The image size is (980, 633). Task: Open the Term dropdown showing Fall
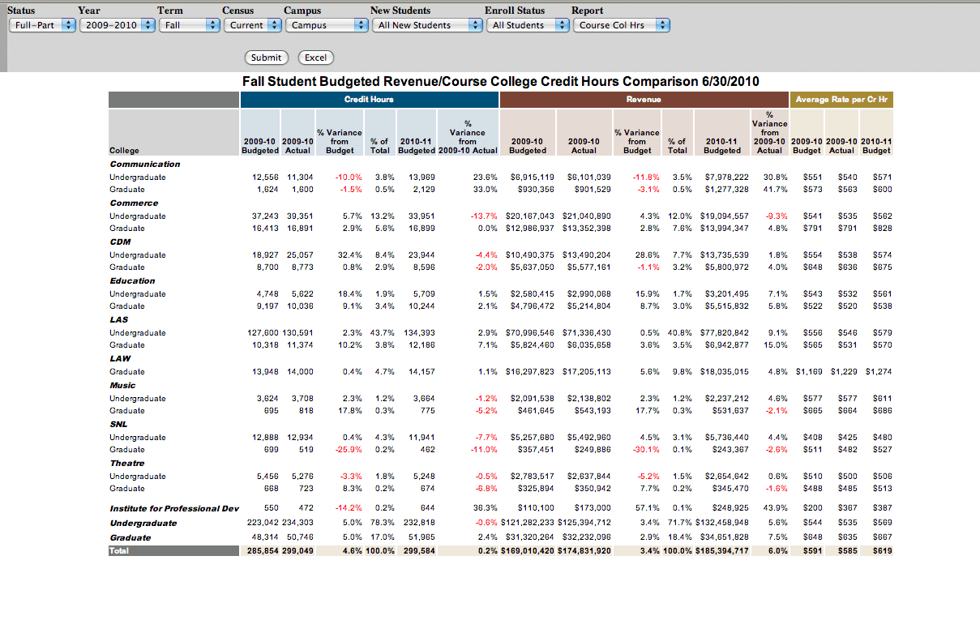click(190, 25)
